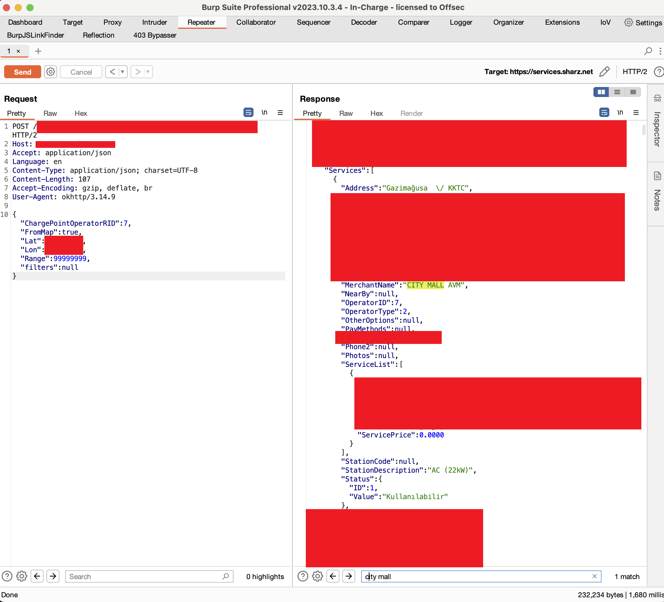The height and width of the screenshot is (602, 664).
Task: Clear the 'city mall' response search
Action: click(x=595, y=576)
